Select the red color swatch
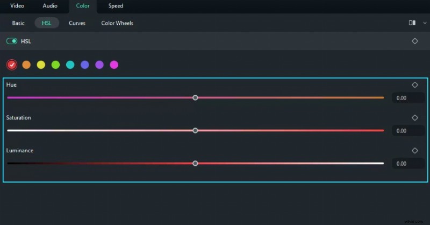Viewport: 430px width, 225px height. coord(12,65)
